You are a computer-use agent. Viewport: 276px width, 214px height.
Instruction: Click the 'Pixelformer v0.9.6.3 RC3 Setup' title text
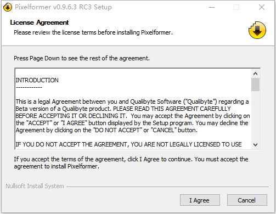click(x=63, y=7)
